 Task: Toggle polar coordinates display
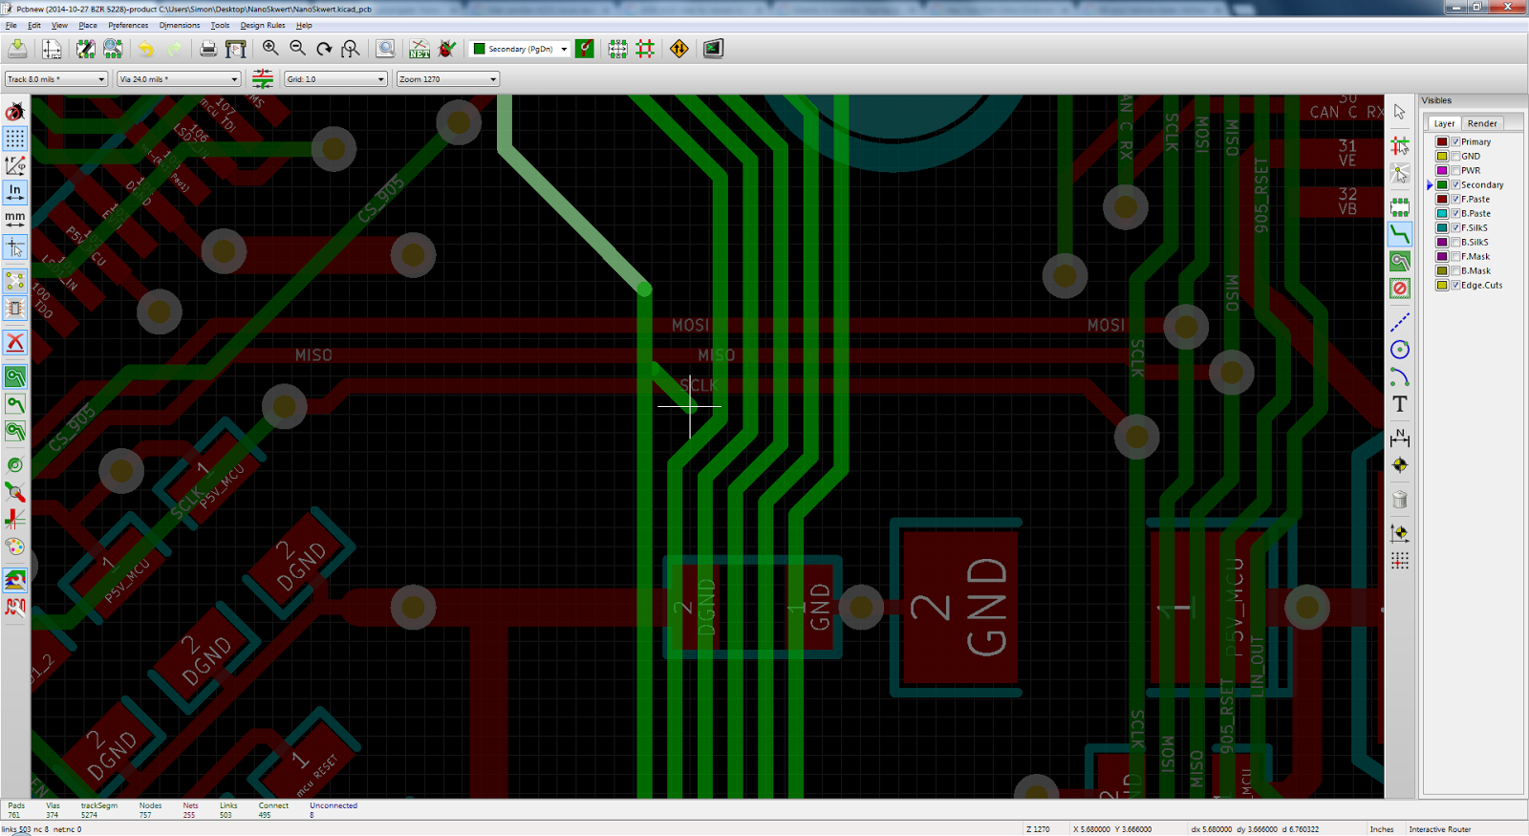[x=15, y=165]
